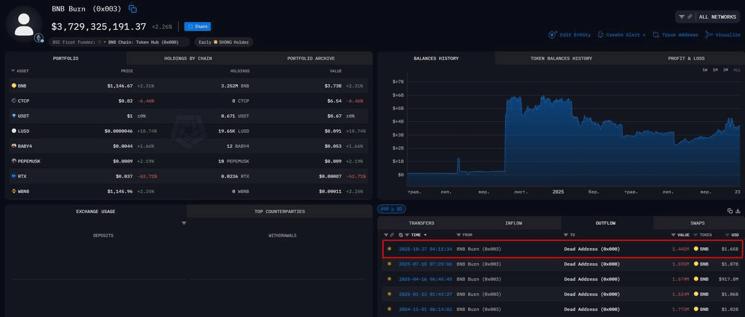Click the chain link icon beside All Networks
The width and height of the screenshot is (745, 317).
(690, 17)
